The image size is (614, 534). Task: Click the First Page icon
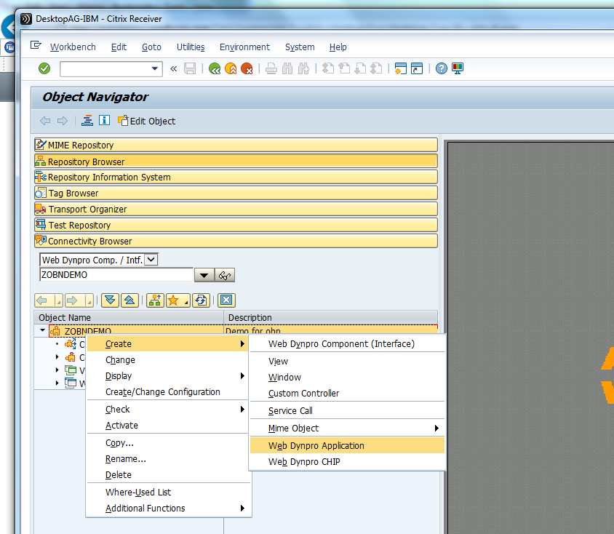pyautogui.click(x=328, y=68)
